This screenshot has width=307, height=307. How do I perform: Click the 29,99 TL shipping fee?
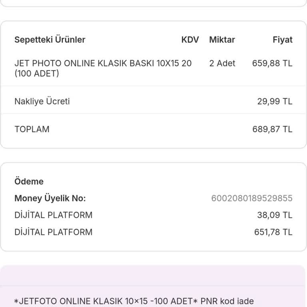[275, 101]
